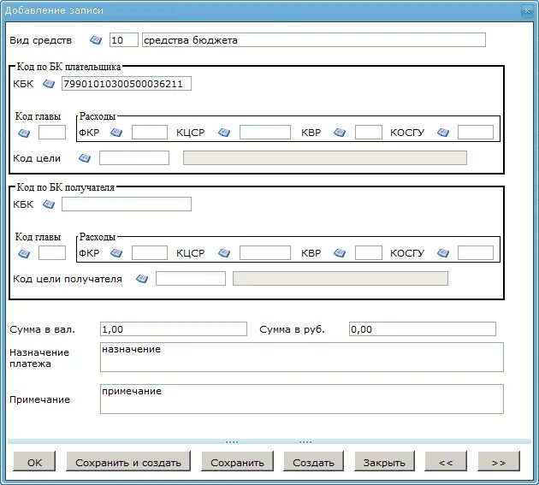The image size is (539, 485).
Task: Open the recipient КБК lookup icon
Action: [x=49, y=204]
